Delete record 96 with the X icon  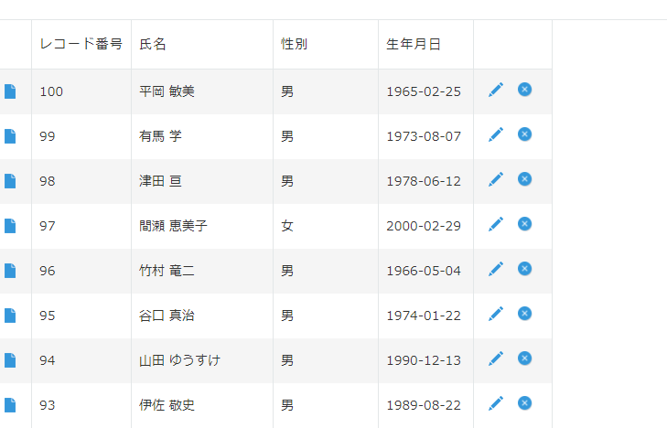pyautogui.click(x=524, y=269)
